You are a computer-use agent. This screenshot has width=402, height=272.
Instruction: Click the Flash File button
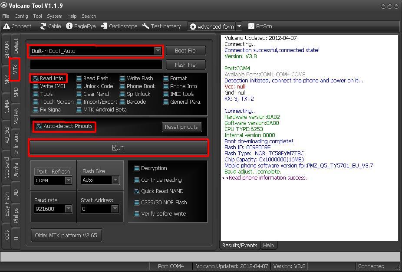[x=185, y=65]
